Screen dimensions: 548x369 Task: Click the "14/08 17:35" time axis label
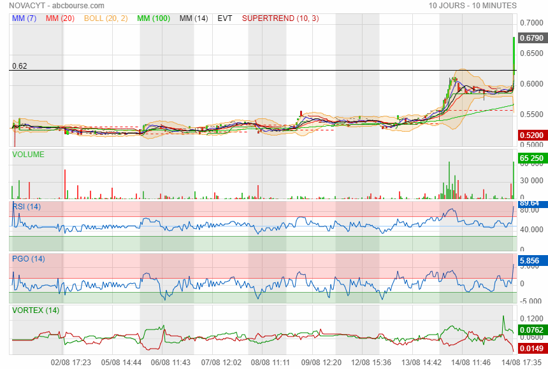point(521,363)
